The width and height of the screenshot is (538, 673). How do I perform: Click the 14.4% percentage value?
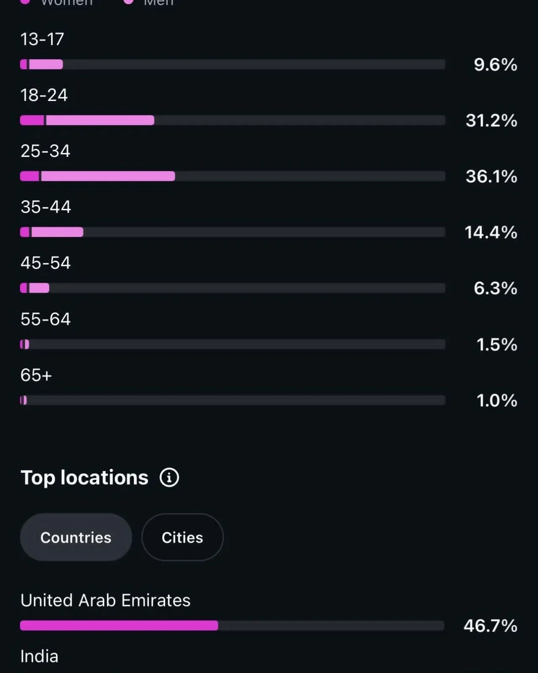491,232
